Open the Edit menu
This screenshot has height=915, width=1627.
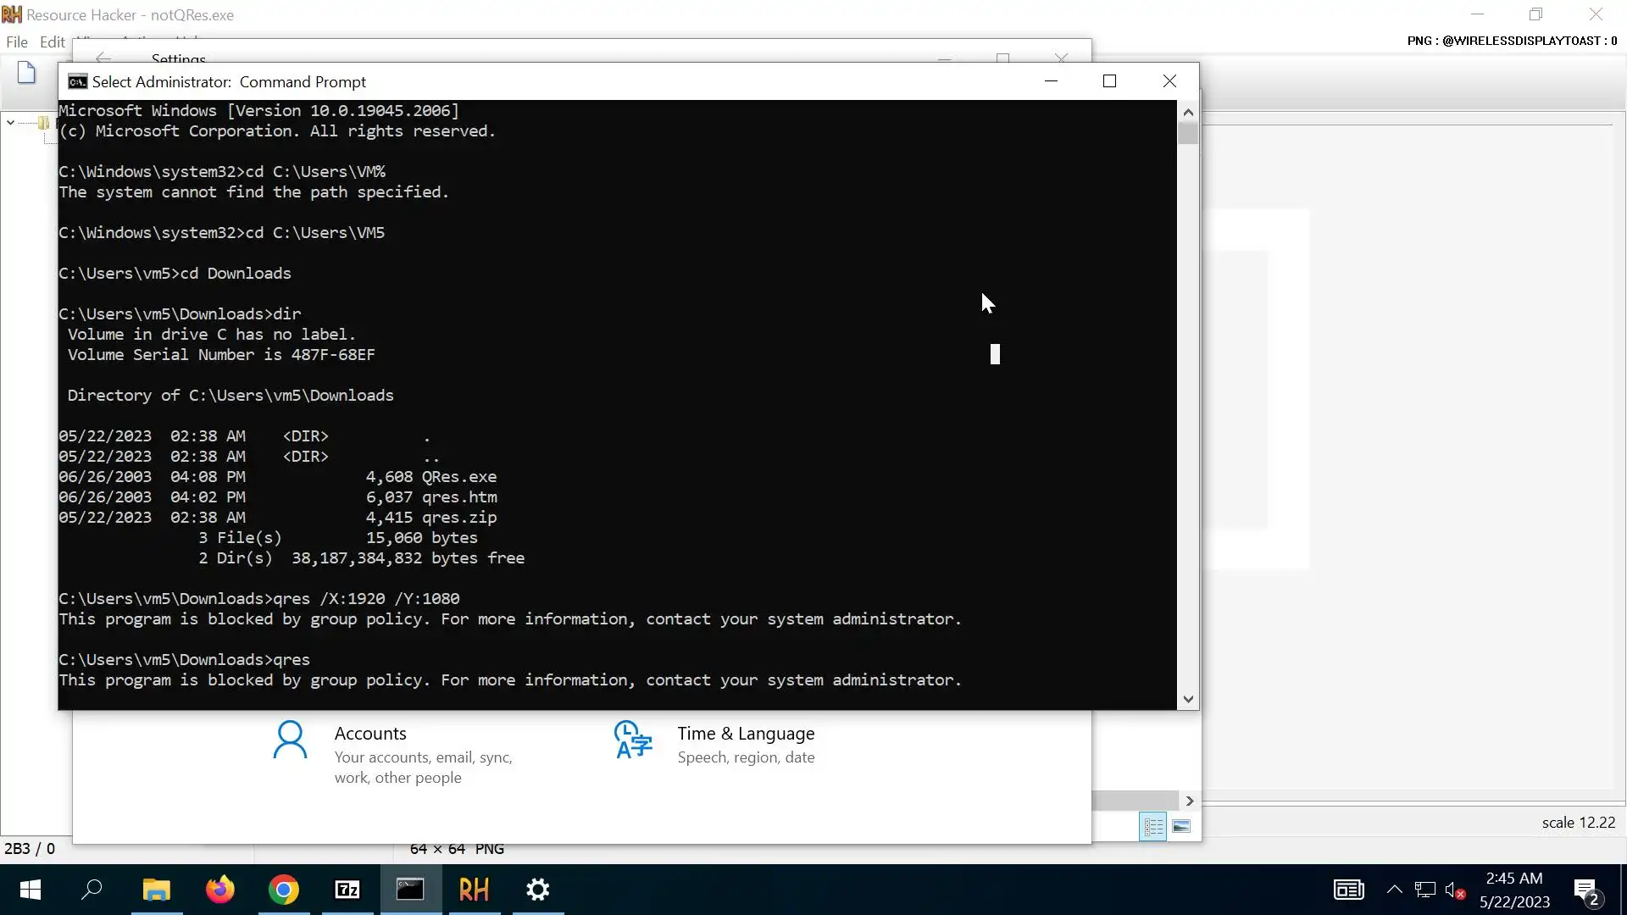pyautogui.click(x=52, y=42)
